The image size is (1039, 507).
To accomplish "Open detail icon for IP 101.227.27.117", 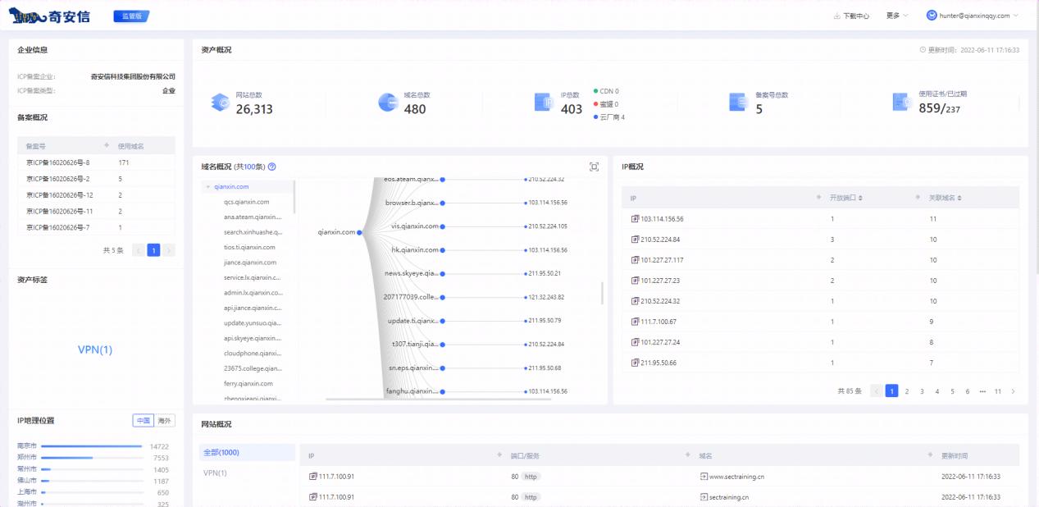I will 635,260.
